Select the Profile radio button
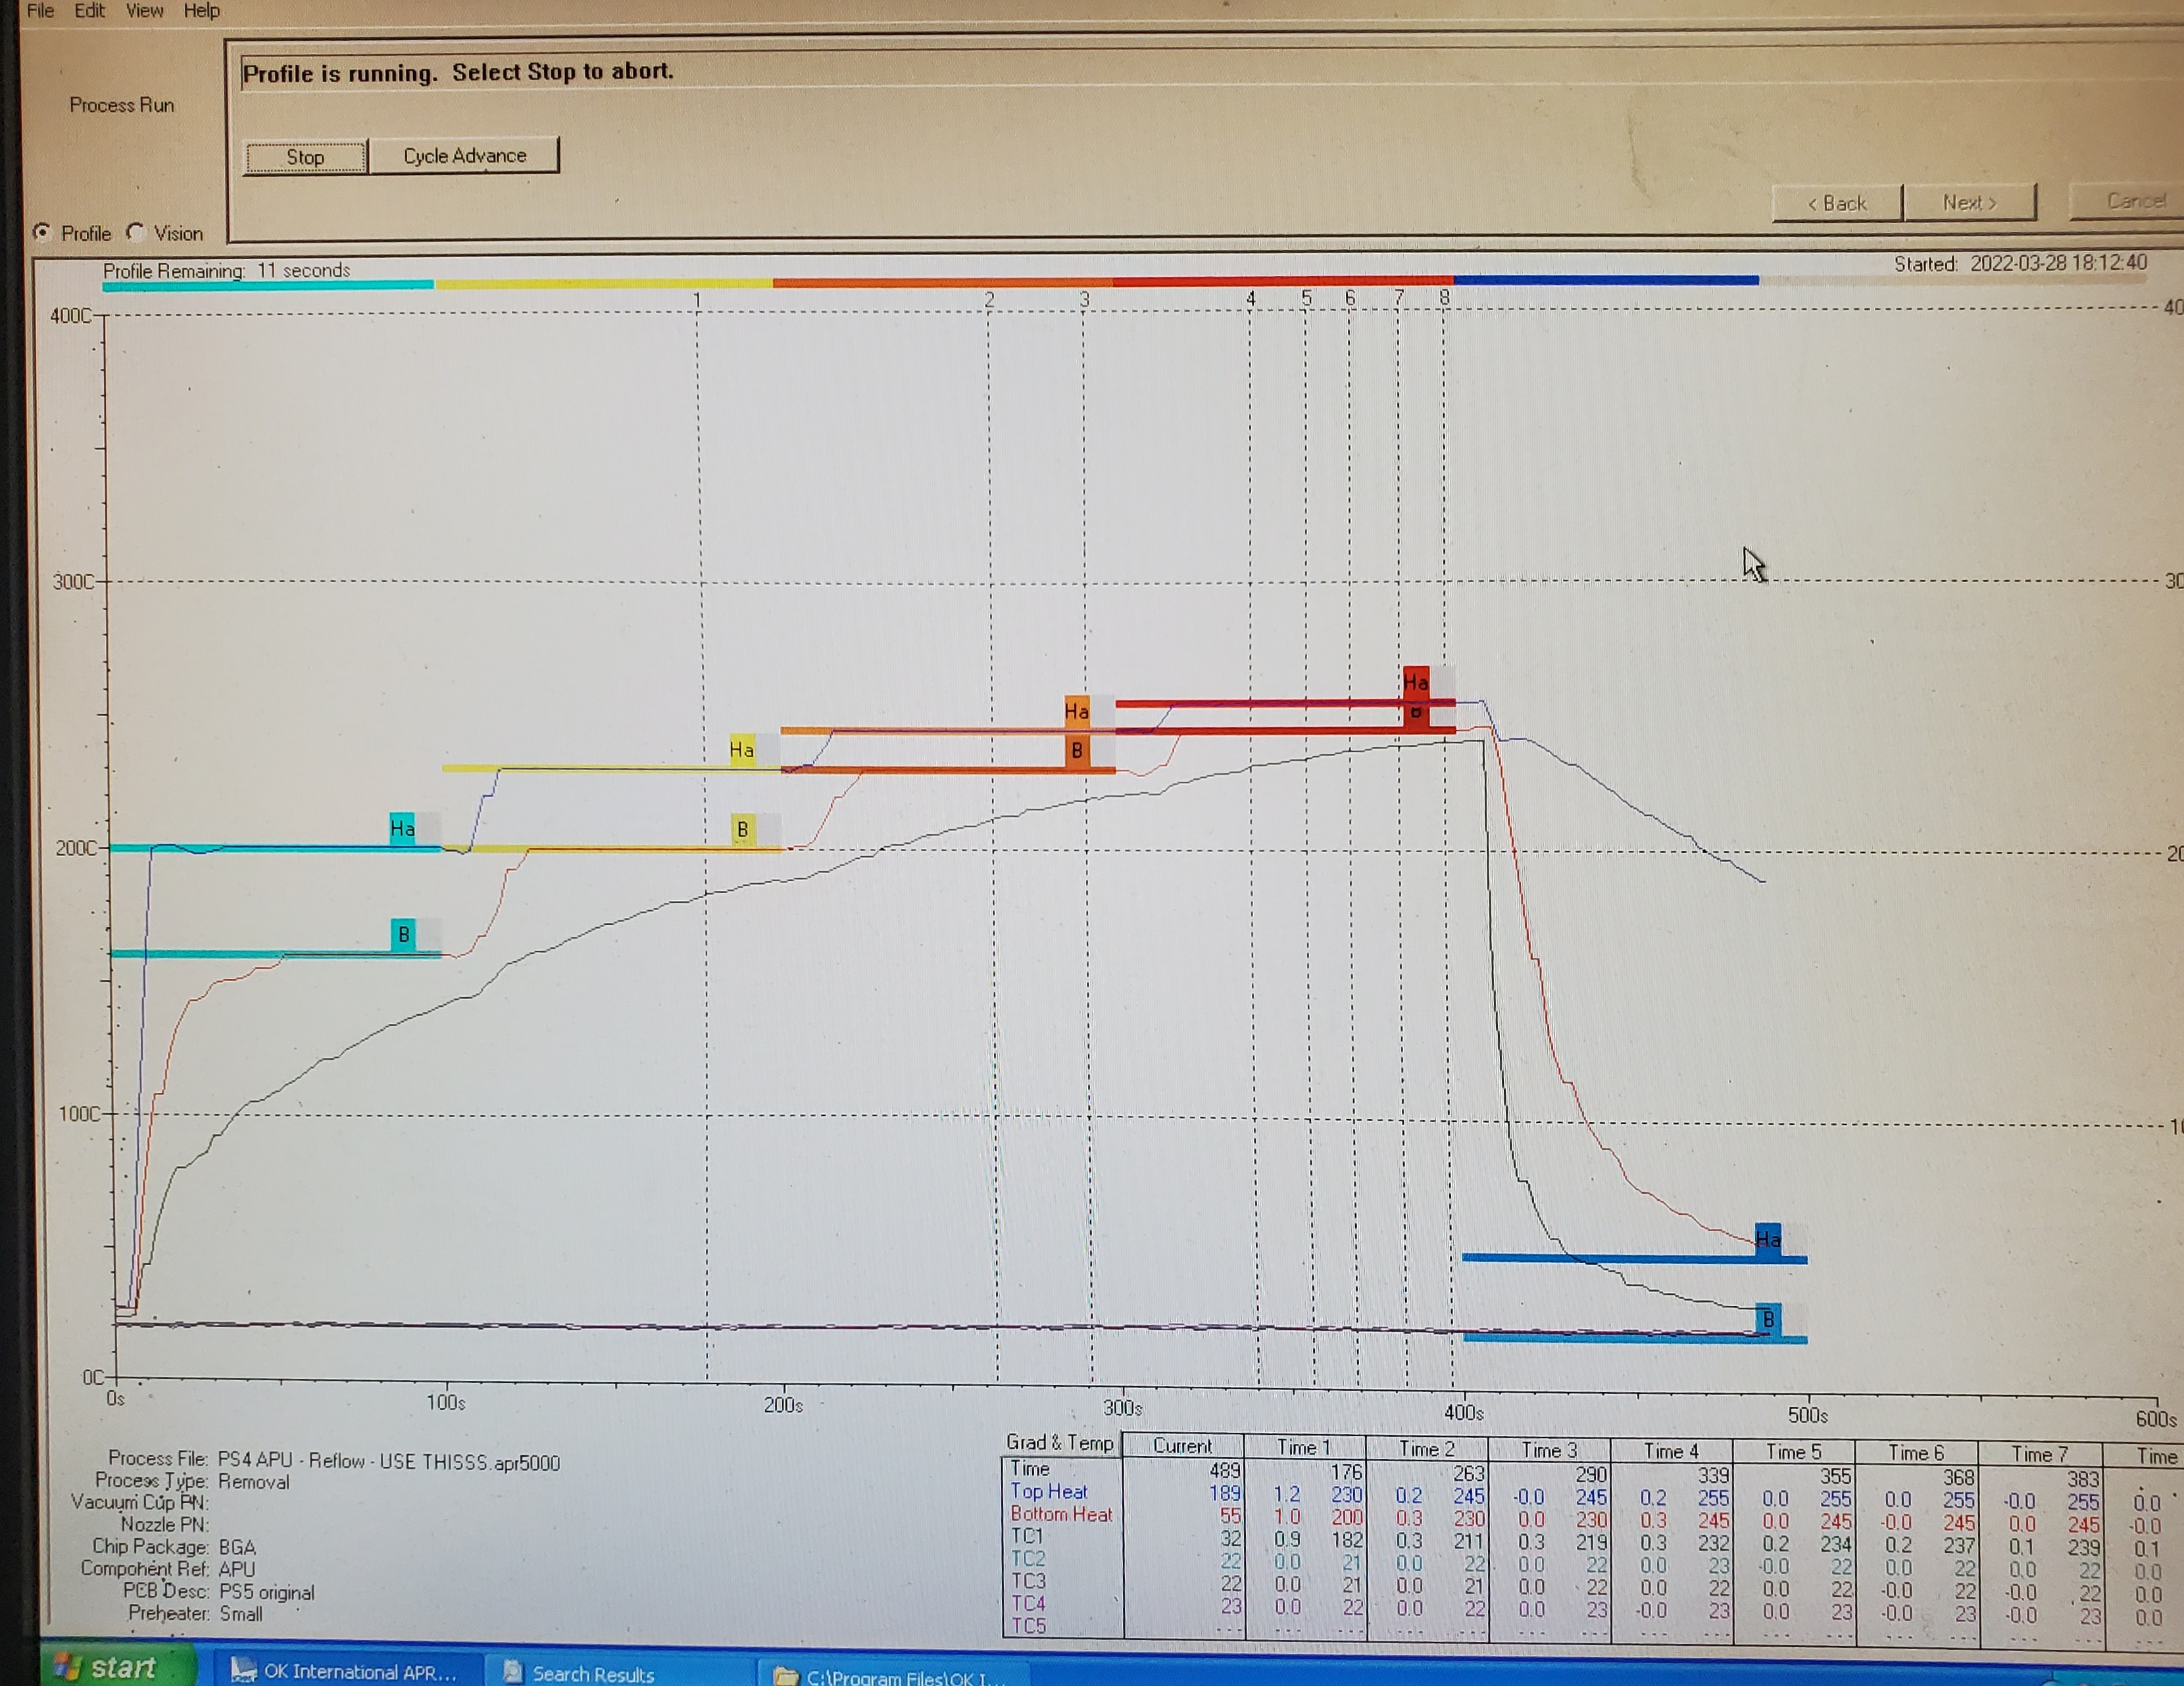 click(42, 232)
